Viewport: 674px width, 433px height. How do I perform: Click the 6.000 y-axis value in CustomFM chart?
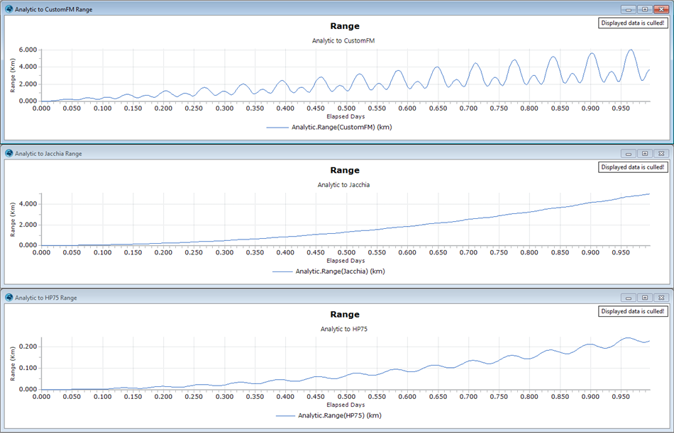[28, 50]
